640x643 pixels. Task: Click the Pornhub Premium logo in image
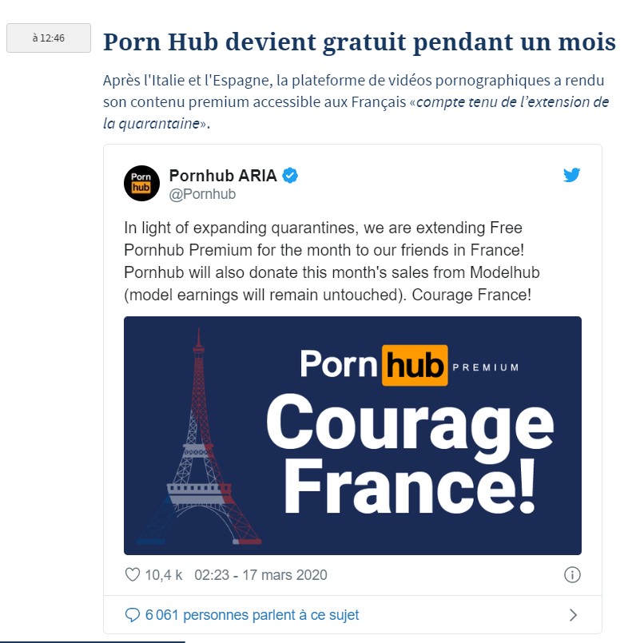tap(409, 365)
